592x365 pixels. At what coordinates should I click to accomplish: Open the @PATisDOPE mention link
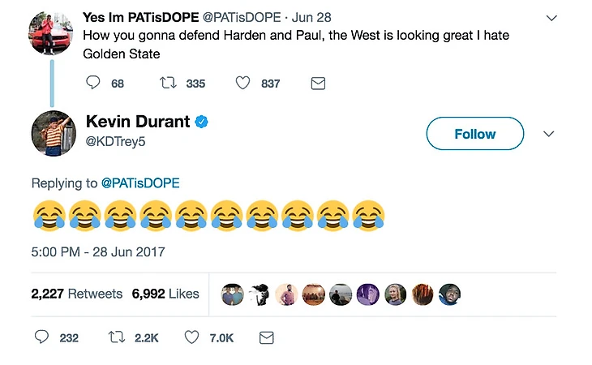[140, 183]
